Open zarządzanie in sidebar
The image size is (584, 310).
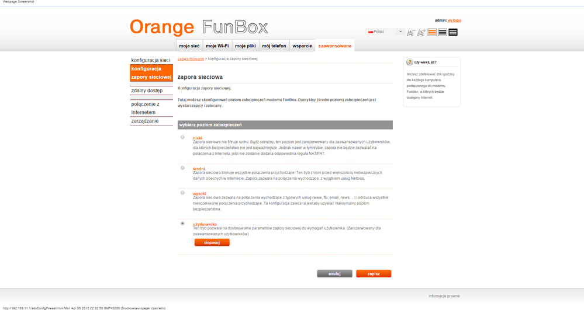pos(151,121)
